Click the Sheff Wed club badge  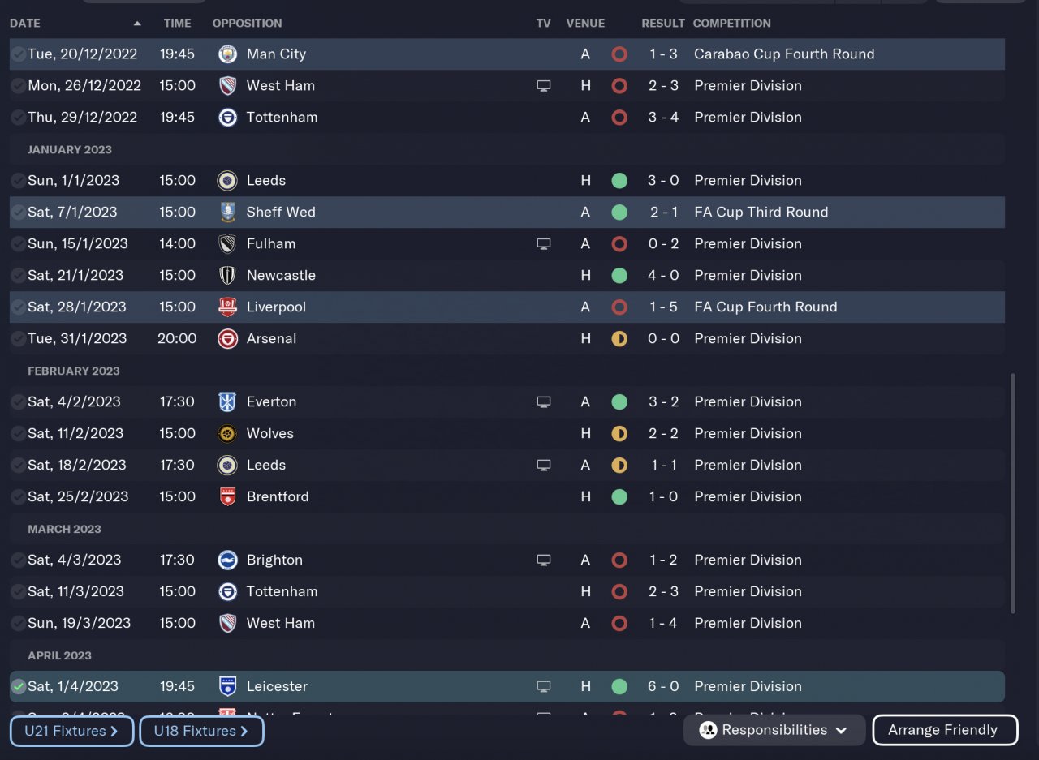point(228,213)
